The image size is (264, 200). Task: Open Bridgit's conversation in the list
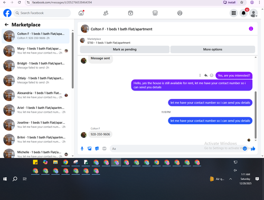35,65
